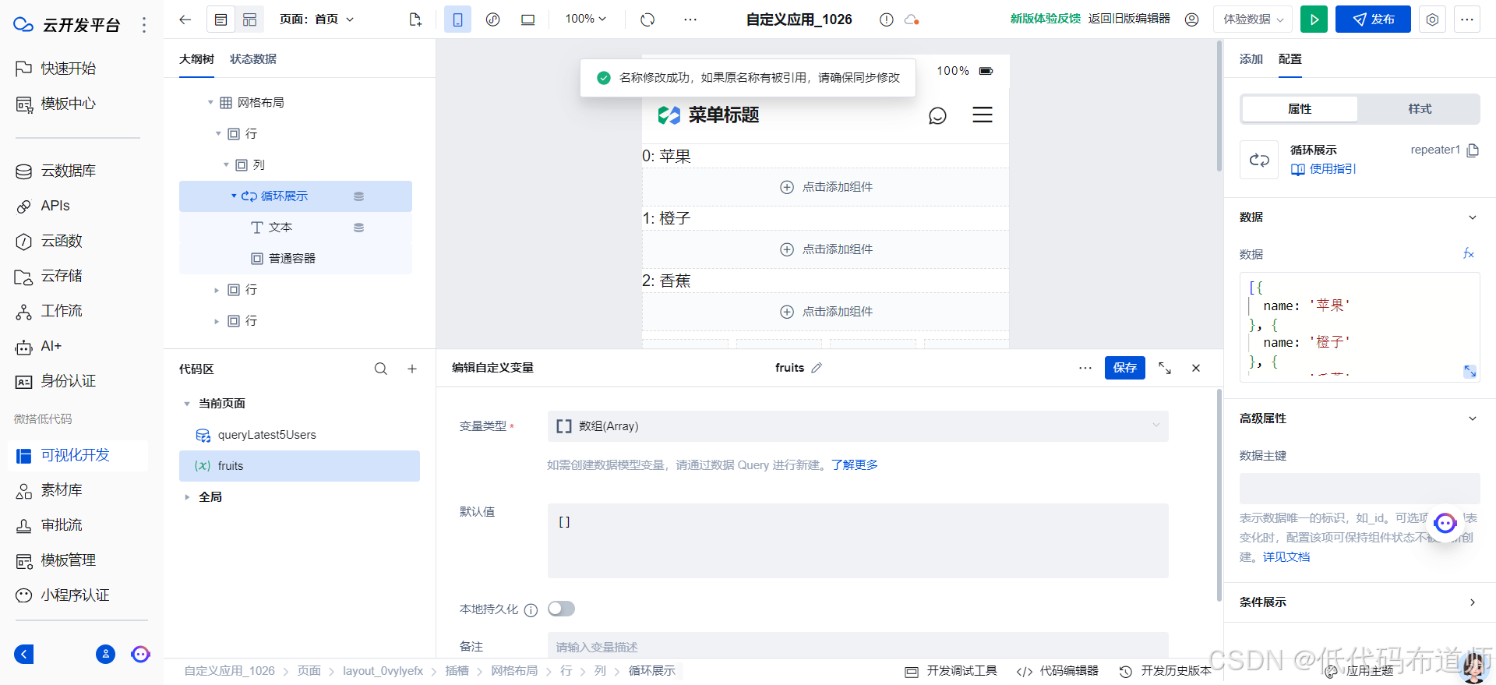Viewport: 1496px width, 685px height.
Task: Open the toolbar more-options ellipsis
Action: 690,19
